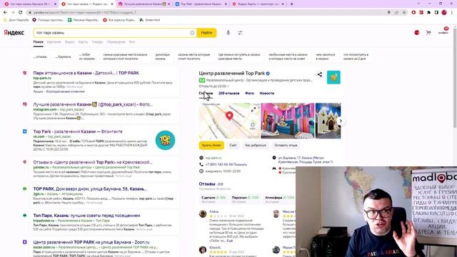Click the TOP PARK round logo in VK result

(x=165, y=140)
